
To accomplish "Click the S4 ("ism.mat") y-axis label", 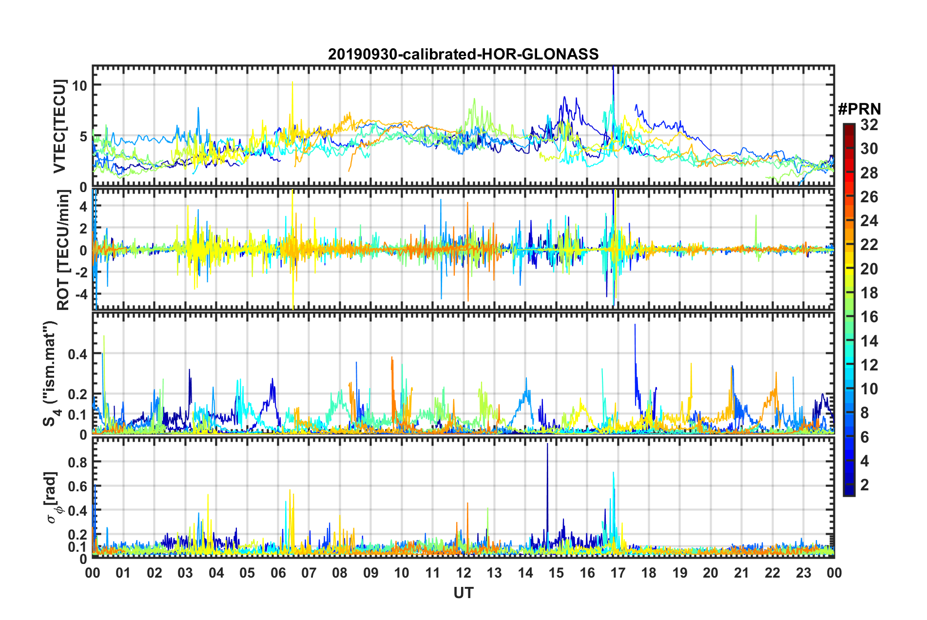I will (x=51, y=374).
